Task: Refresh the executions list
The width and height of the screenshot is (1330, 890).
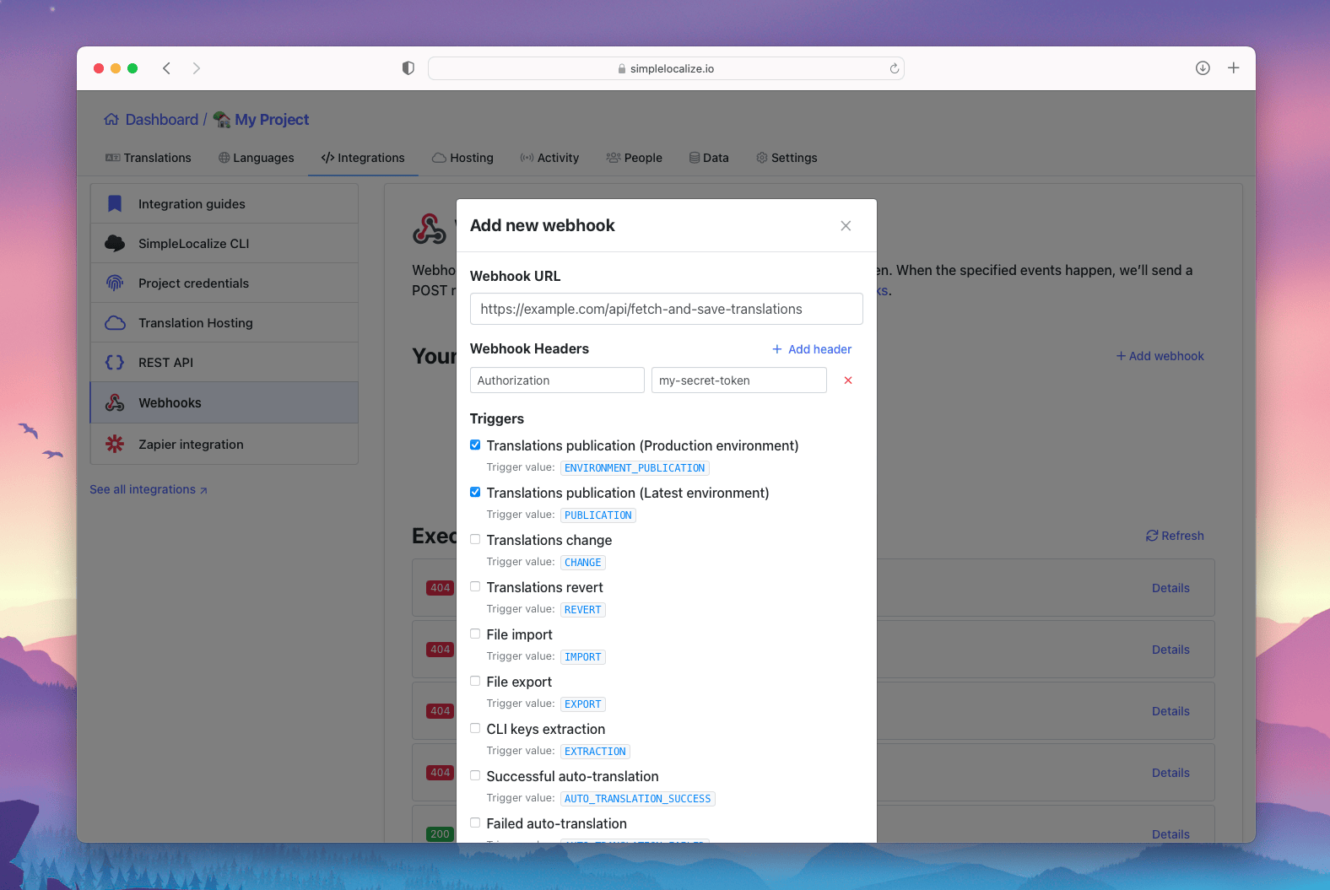Action: click(1175, 536)
